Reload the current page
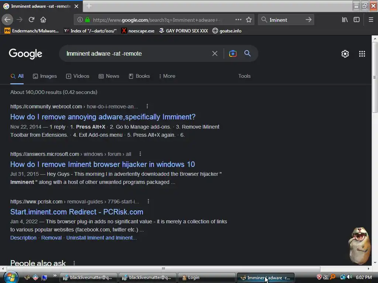Image resolution: width=378 pixels, height=283 pixels. (x=32, y=20)
